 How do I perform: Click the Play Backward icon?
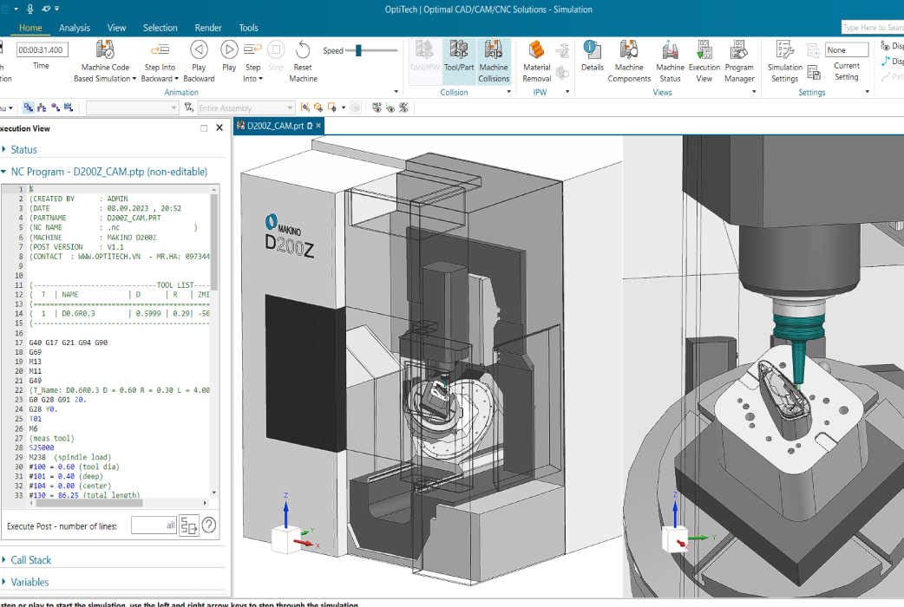(199, 50)
